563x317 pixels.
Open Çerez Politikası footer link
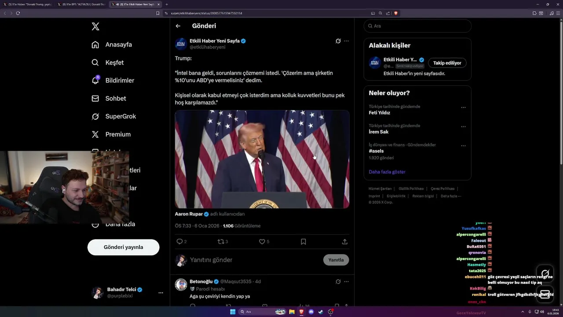click(442, 188)
